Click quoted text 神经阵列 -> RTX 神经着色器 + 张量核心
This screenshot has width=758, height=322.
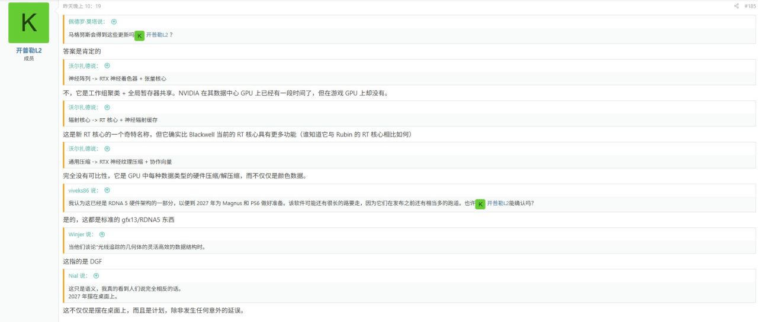[x=118, y=79]
